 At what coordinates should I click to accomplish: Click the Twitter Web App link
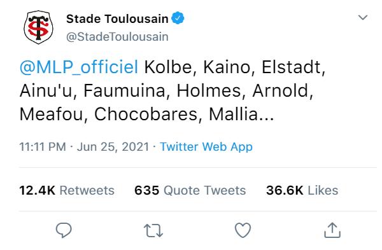click(x=206, y=147)
